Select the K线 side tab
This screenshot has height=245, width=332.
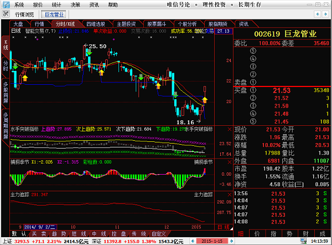[x=6, y=45]
